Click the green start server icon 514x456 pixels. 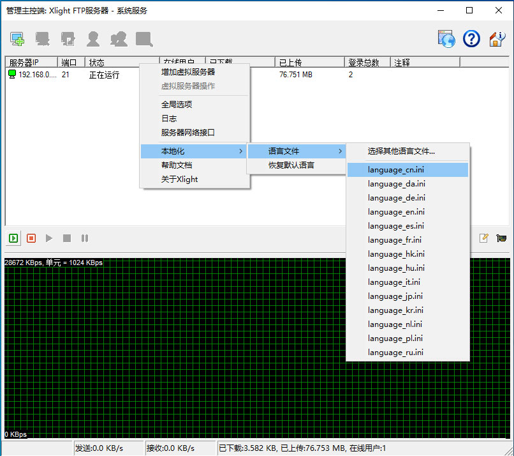click(x=13, y=238)
